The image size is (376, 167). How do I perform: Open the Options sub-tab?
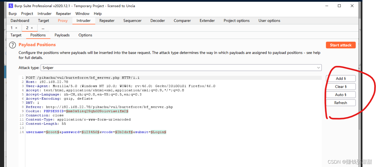[x=85, y=35]
